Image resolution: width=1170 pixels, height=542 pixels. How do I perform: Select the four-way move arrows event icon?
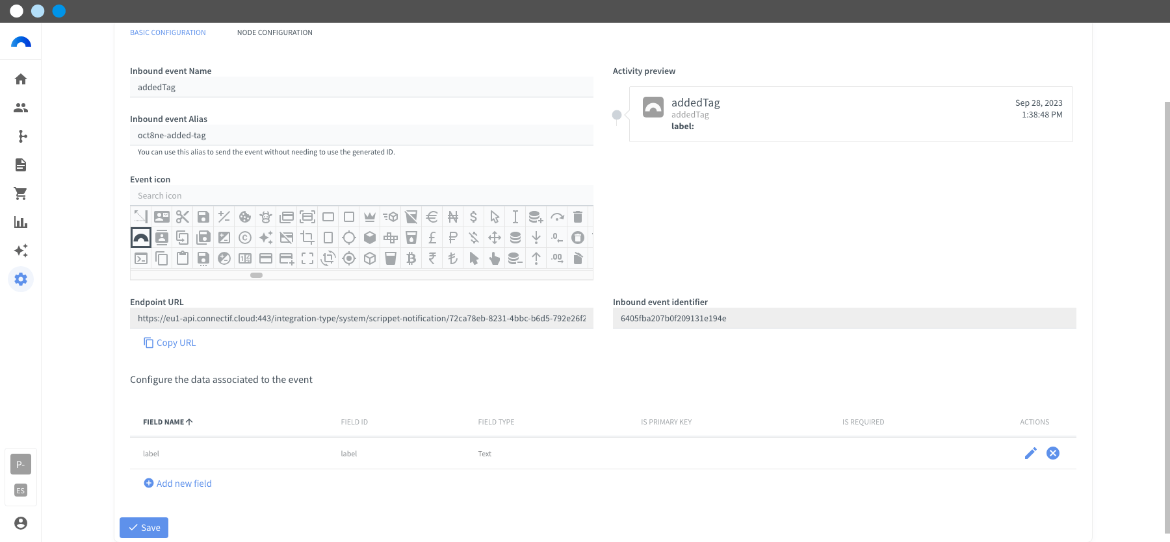tap(495, 238)
